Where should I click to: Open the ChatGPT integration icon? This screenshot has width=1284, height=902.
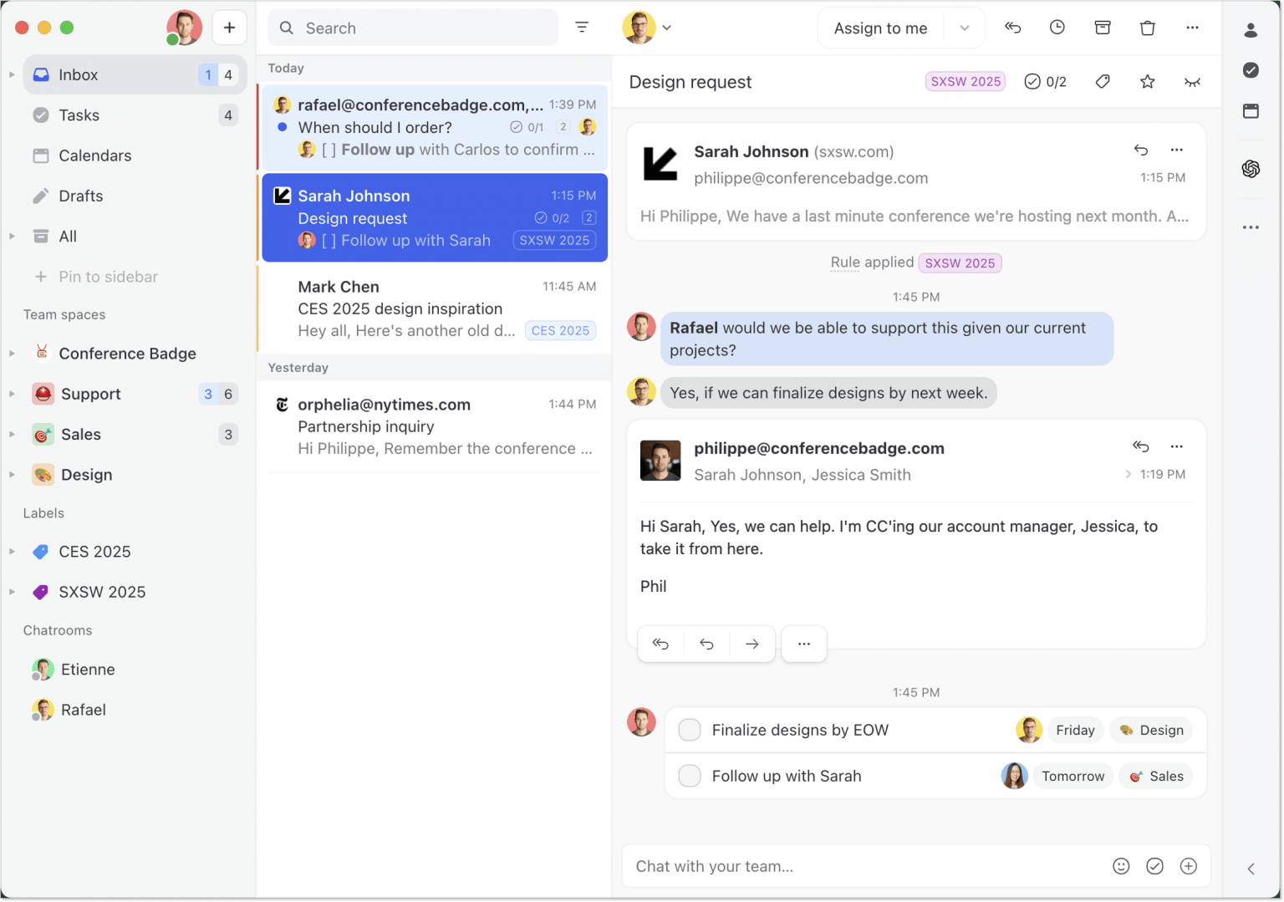click(x=1251, y=169)
